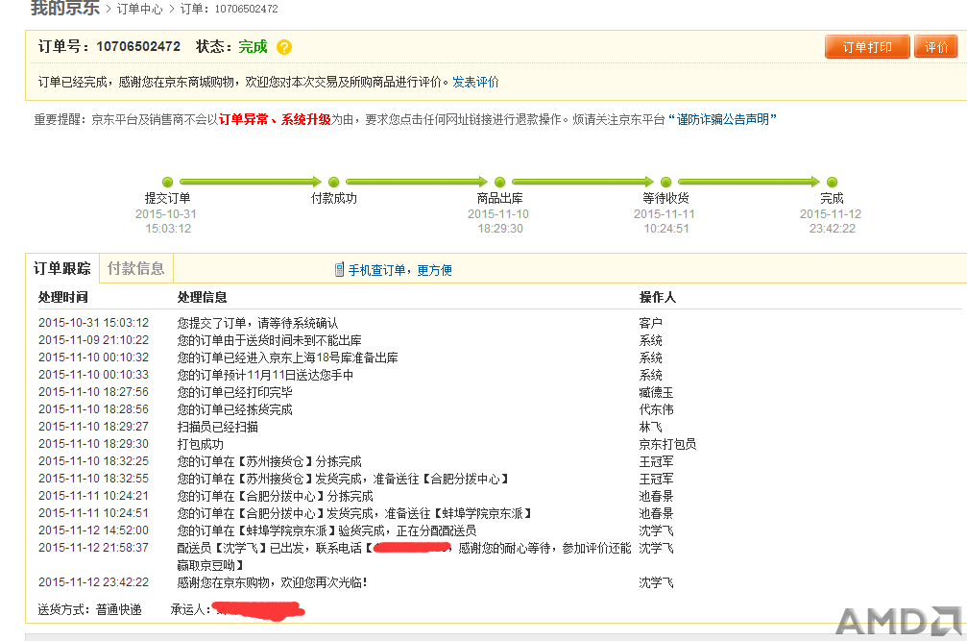The height and width of the screenshot is (641, 967).
Task: Click the green 完成 status text
Action: coord(253,47)
